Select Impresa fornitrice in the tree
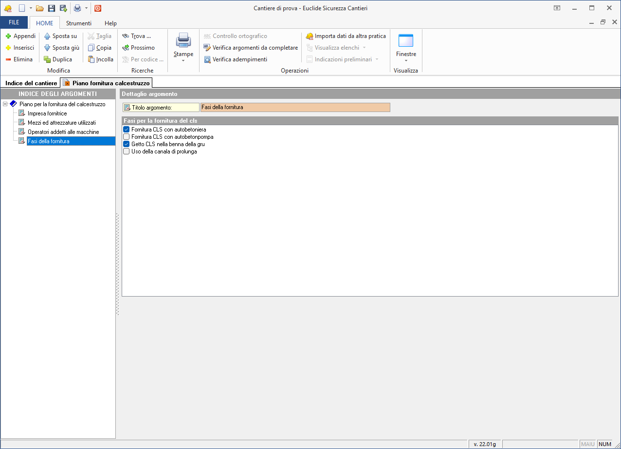Screen dimensions: 621x449 pos(47,113)
